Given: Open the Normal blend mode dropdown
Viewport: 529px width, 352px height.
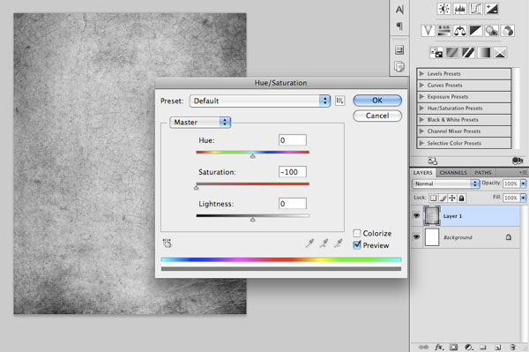Looking at the screenshot, I should tap(445, 183).
